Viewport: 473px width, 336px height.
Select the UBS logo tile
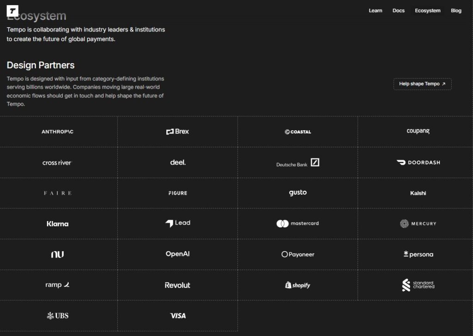pos(57,316)
